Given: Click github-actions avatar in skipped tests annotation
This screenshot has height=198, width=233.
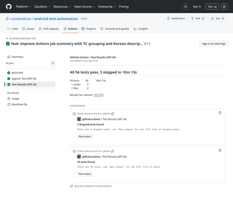Looking at the screenshot, I should (x=79, y=119).
